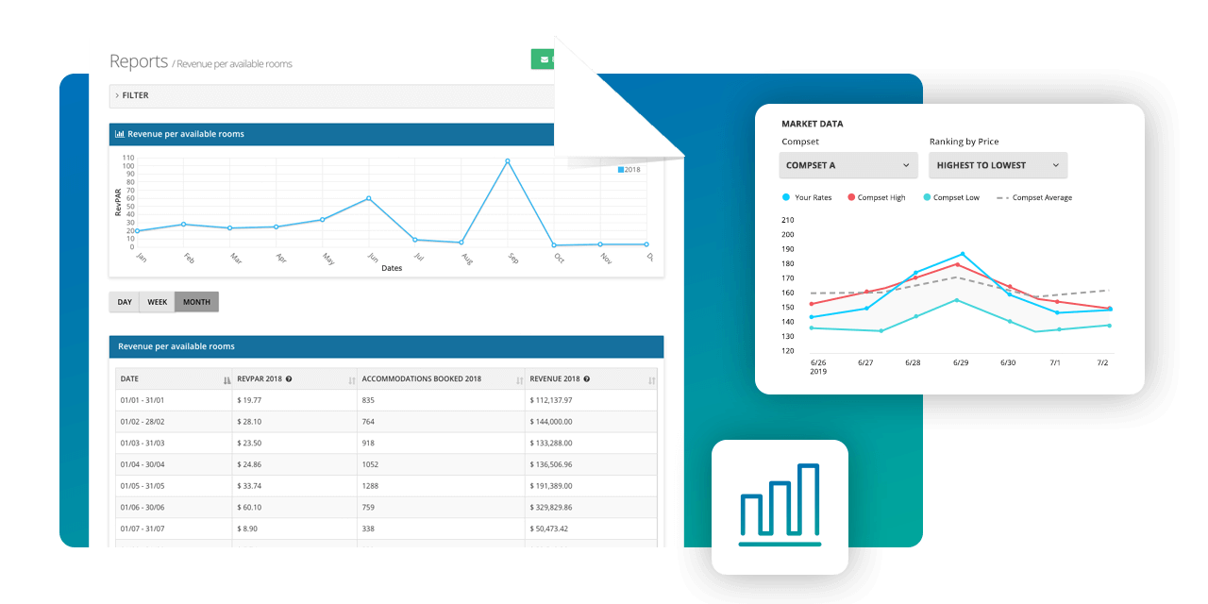Screen dimensions: 1208x604
Task: Click the REVENUE 2018 column header text
Action: [x=555, y=379]
